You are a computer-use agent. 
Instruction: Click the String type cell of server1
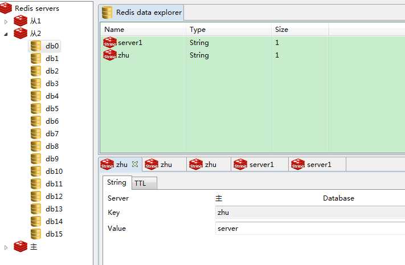(x=199, y=43)
